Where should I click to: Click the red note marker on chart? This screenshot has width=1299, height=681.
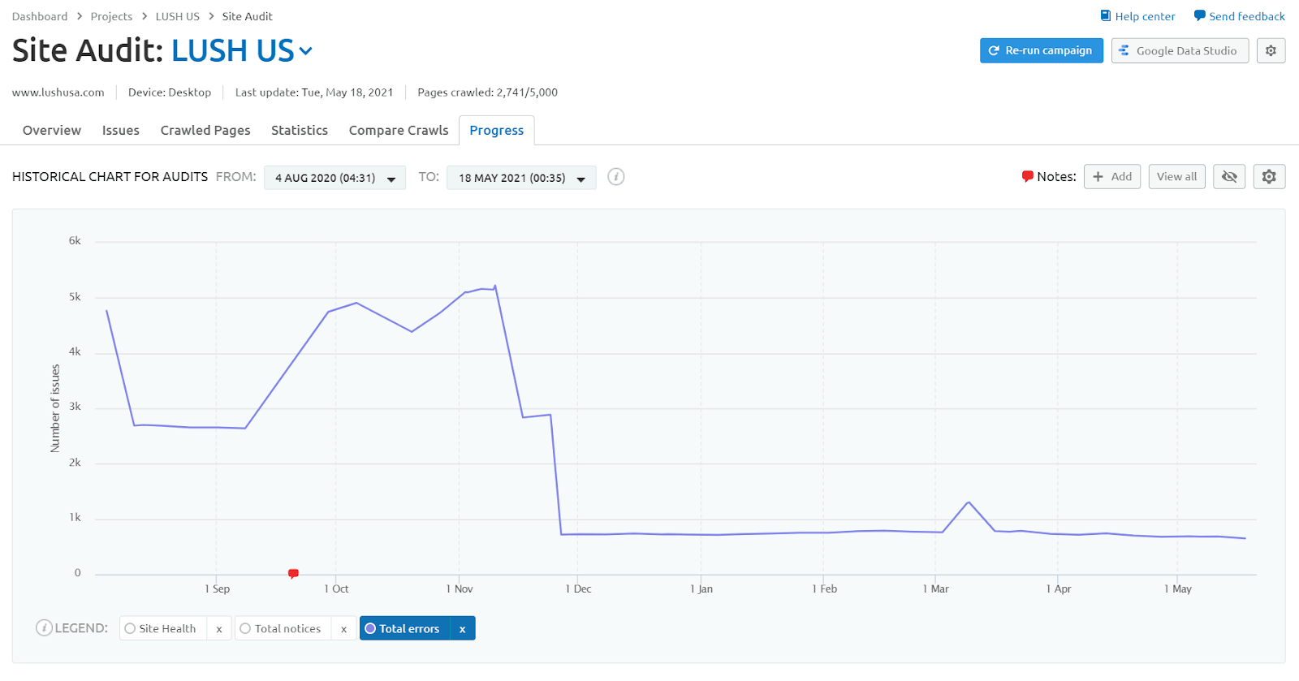point(294,573)
